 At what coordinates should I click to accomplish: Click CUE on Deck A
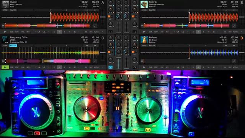(x=11, y=32)
